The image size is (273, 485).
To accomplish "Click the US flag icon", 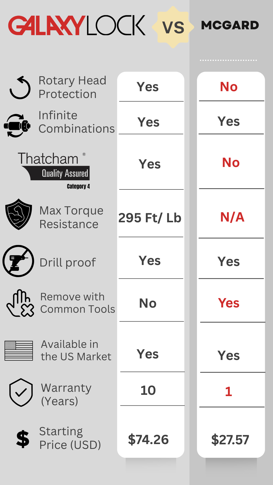I will coord(19,350).
